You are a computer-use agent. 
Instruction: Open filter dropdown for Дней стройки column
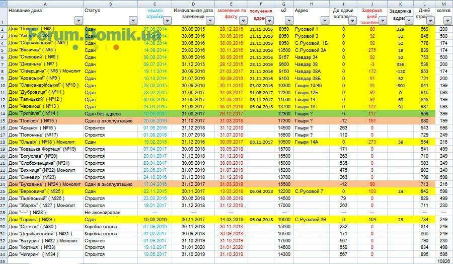pyautogui.click(x=430, y=21)
